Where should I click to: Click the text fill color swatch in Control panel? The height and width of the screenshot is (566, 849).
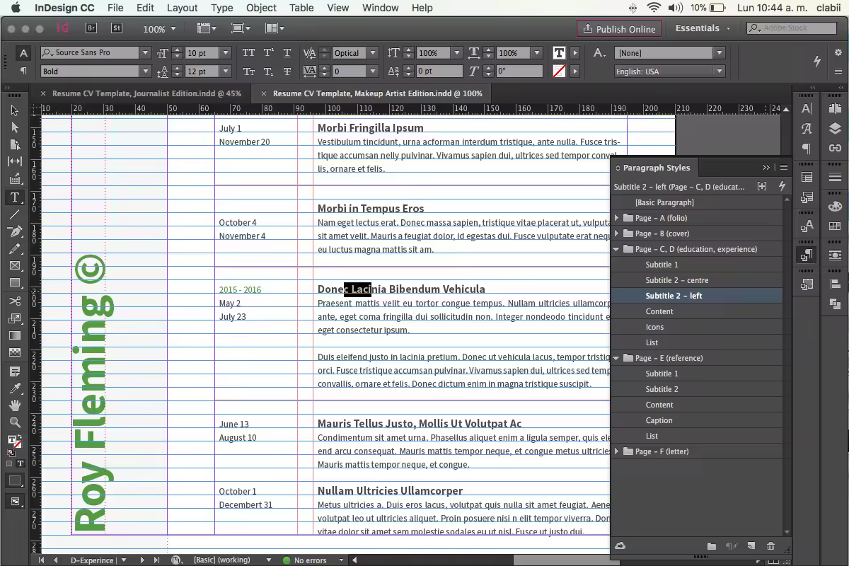559,53
